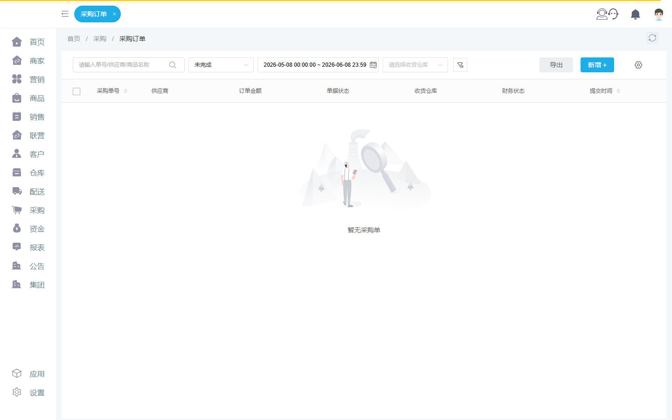Viewport: 672px width, 420px height.
Task: Click the 销售 sales icon in the sidebar
Action: (17, 117)
